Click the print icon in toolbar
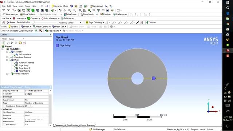This screenshot has width=233, height=131. click(112, 10)
